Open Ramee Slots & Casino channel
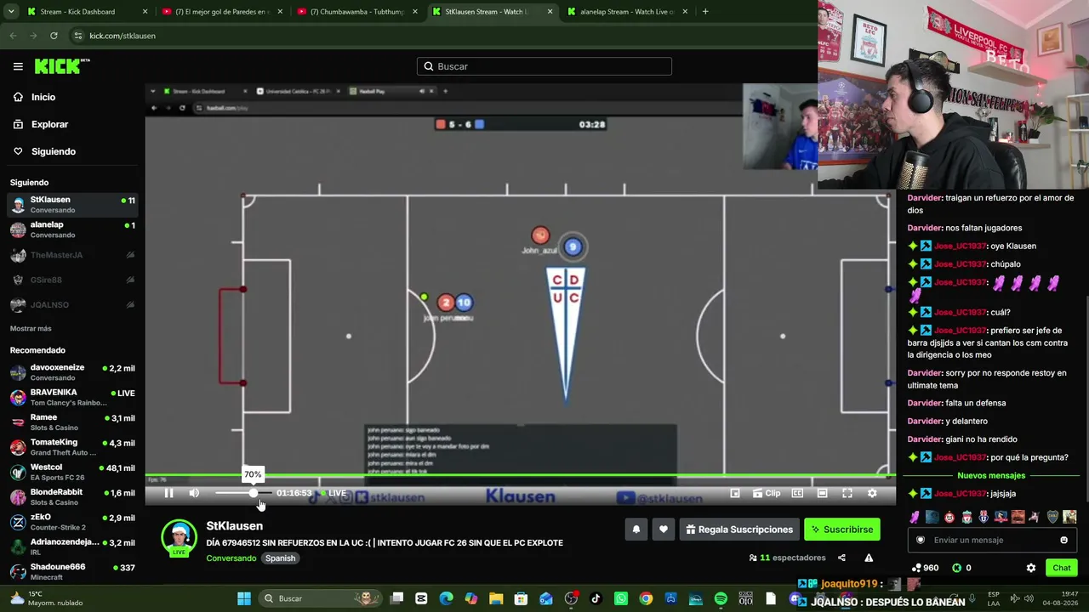The image size is (1089, 612). click(71, 422)
